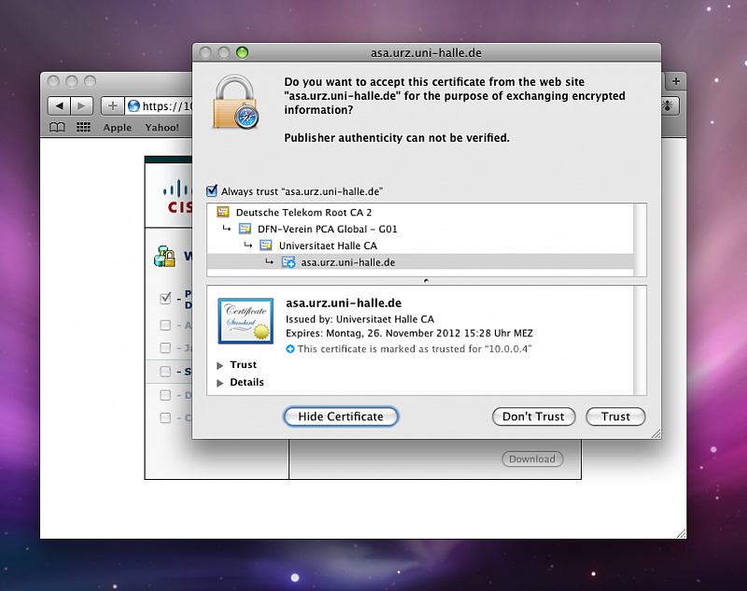
Task: Click the padlock Safari icon in the dialog
Action: [235, 103]
